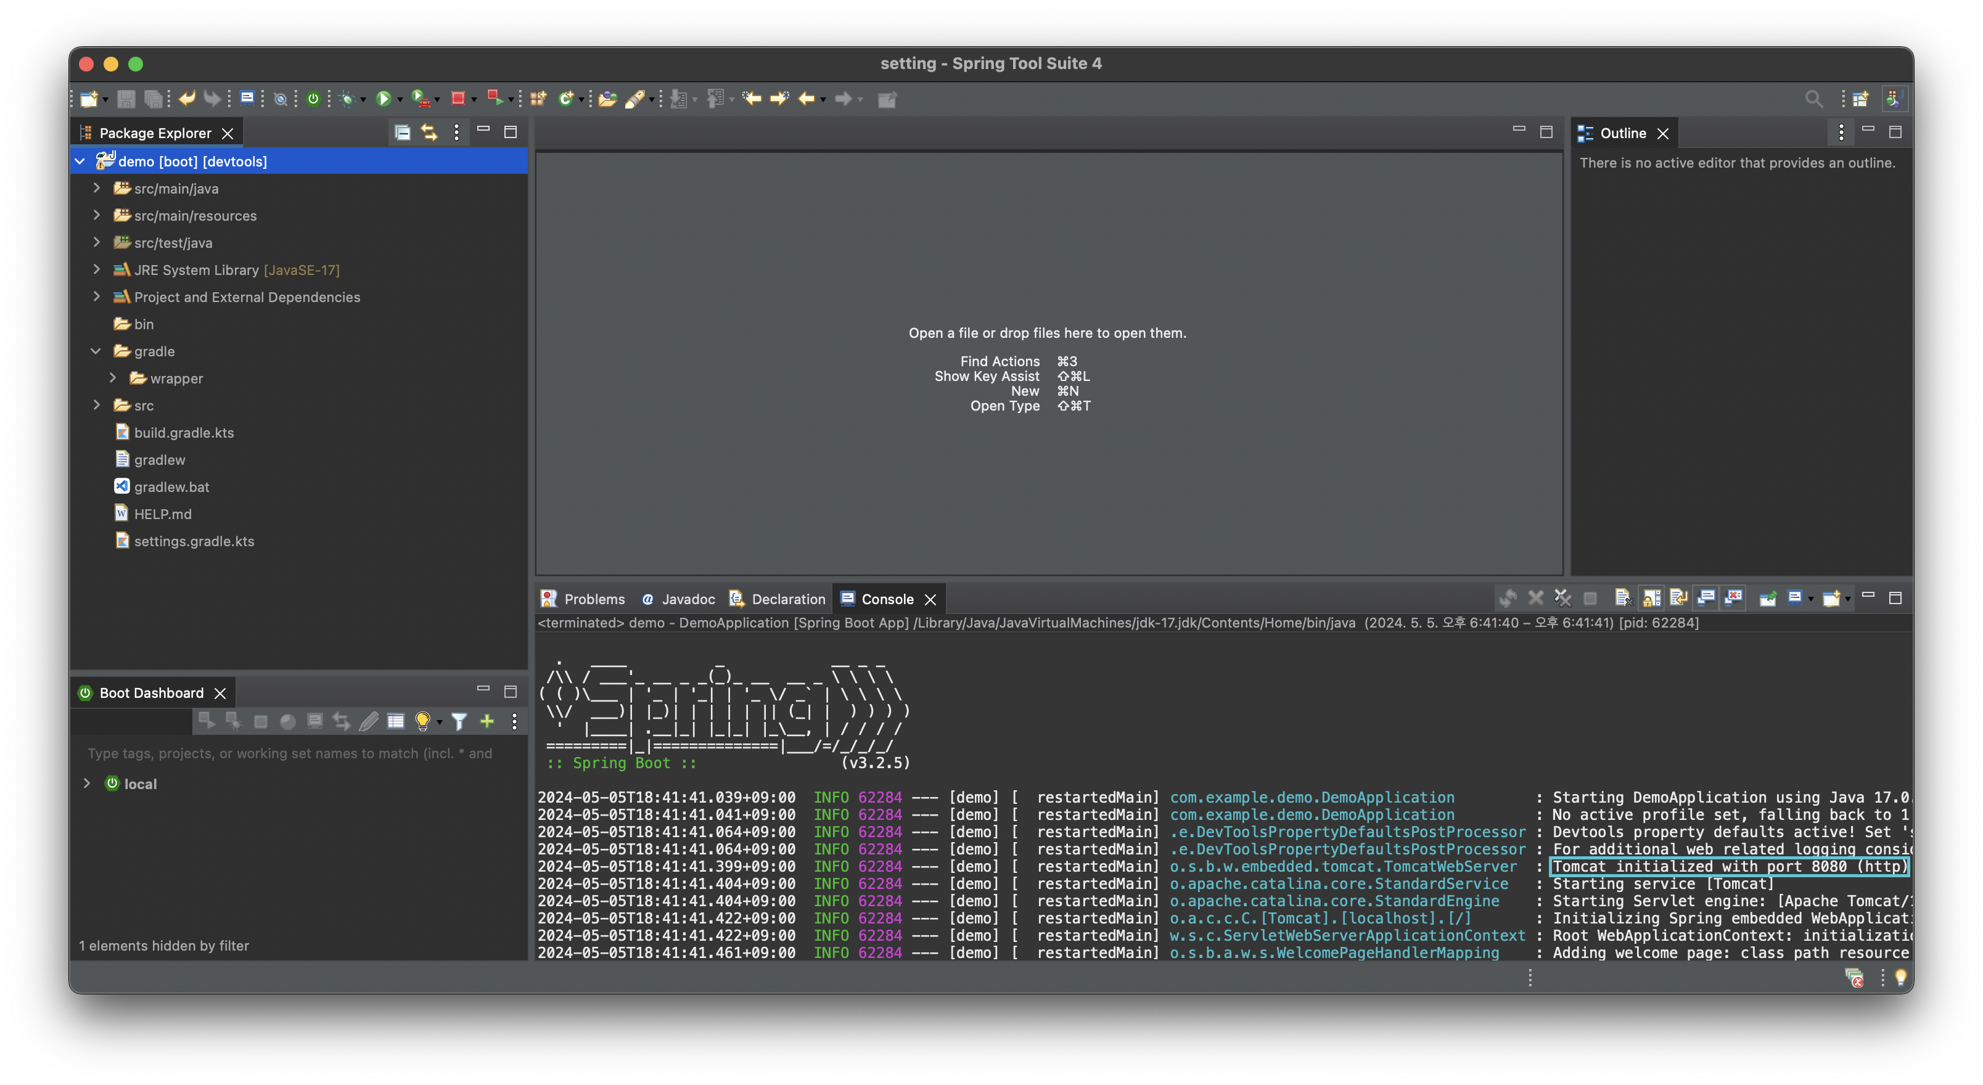Image resolution: width=1983 pixels, height=1085 pixels.
Task: Open the toolbar search magnifier
Action: pyautogui.click(x=1813, y=99)
